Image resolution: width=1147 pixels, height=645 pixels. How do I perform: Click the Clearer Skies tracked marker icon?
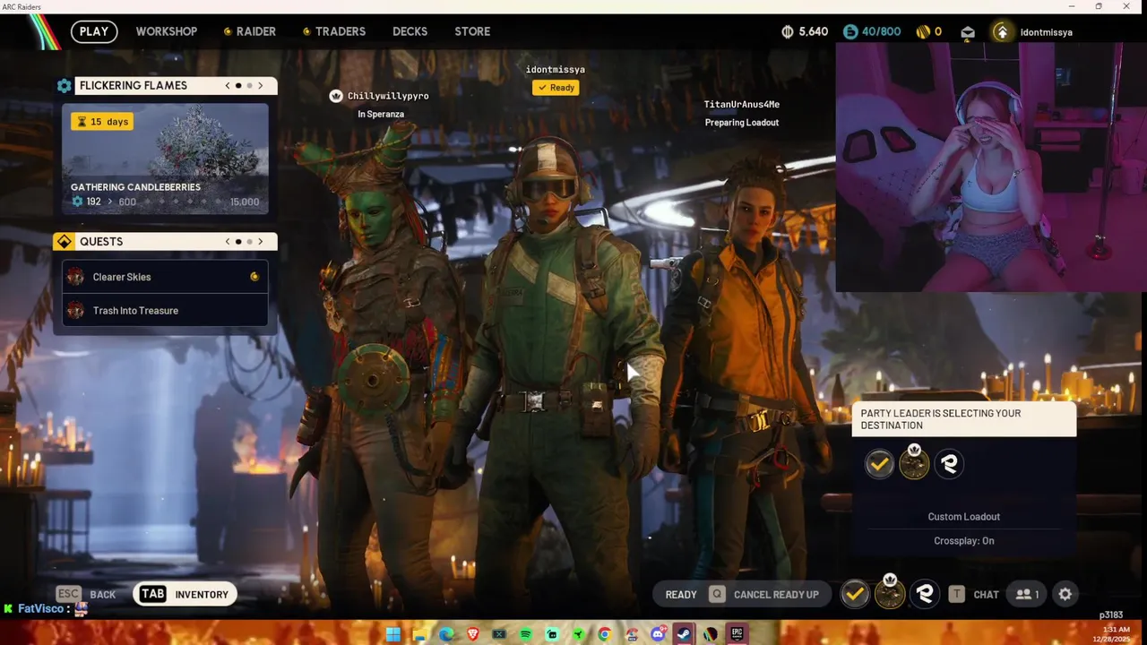click(x=254, y=277)
